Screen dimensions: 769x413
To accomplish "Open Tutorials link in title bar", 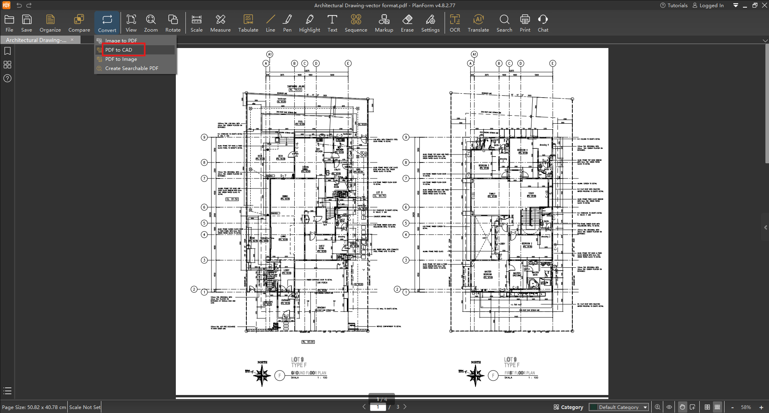I will [674, 5].
